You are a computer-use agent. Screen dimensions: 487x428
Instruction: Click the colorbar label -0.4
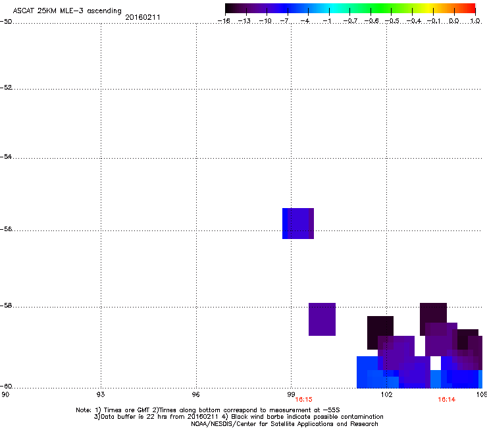(x=413, y=21)
